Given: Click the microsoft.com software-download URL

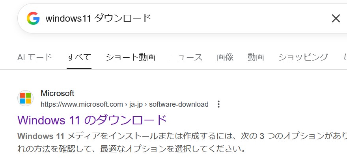Looking at the screenshot, I should click(x=125, y=104).
